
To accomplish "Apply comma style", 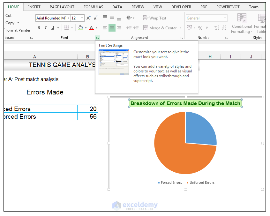I will tap(207, 28).
